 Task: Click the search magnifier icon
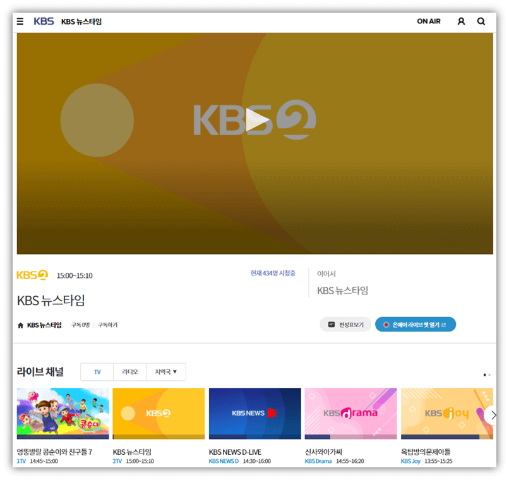pyautogui.click(x=481, y=21)
